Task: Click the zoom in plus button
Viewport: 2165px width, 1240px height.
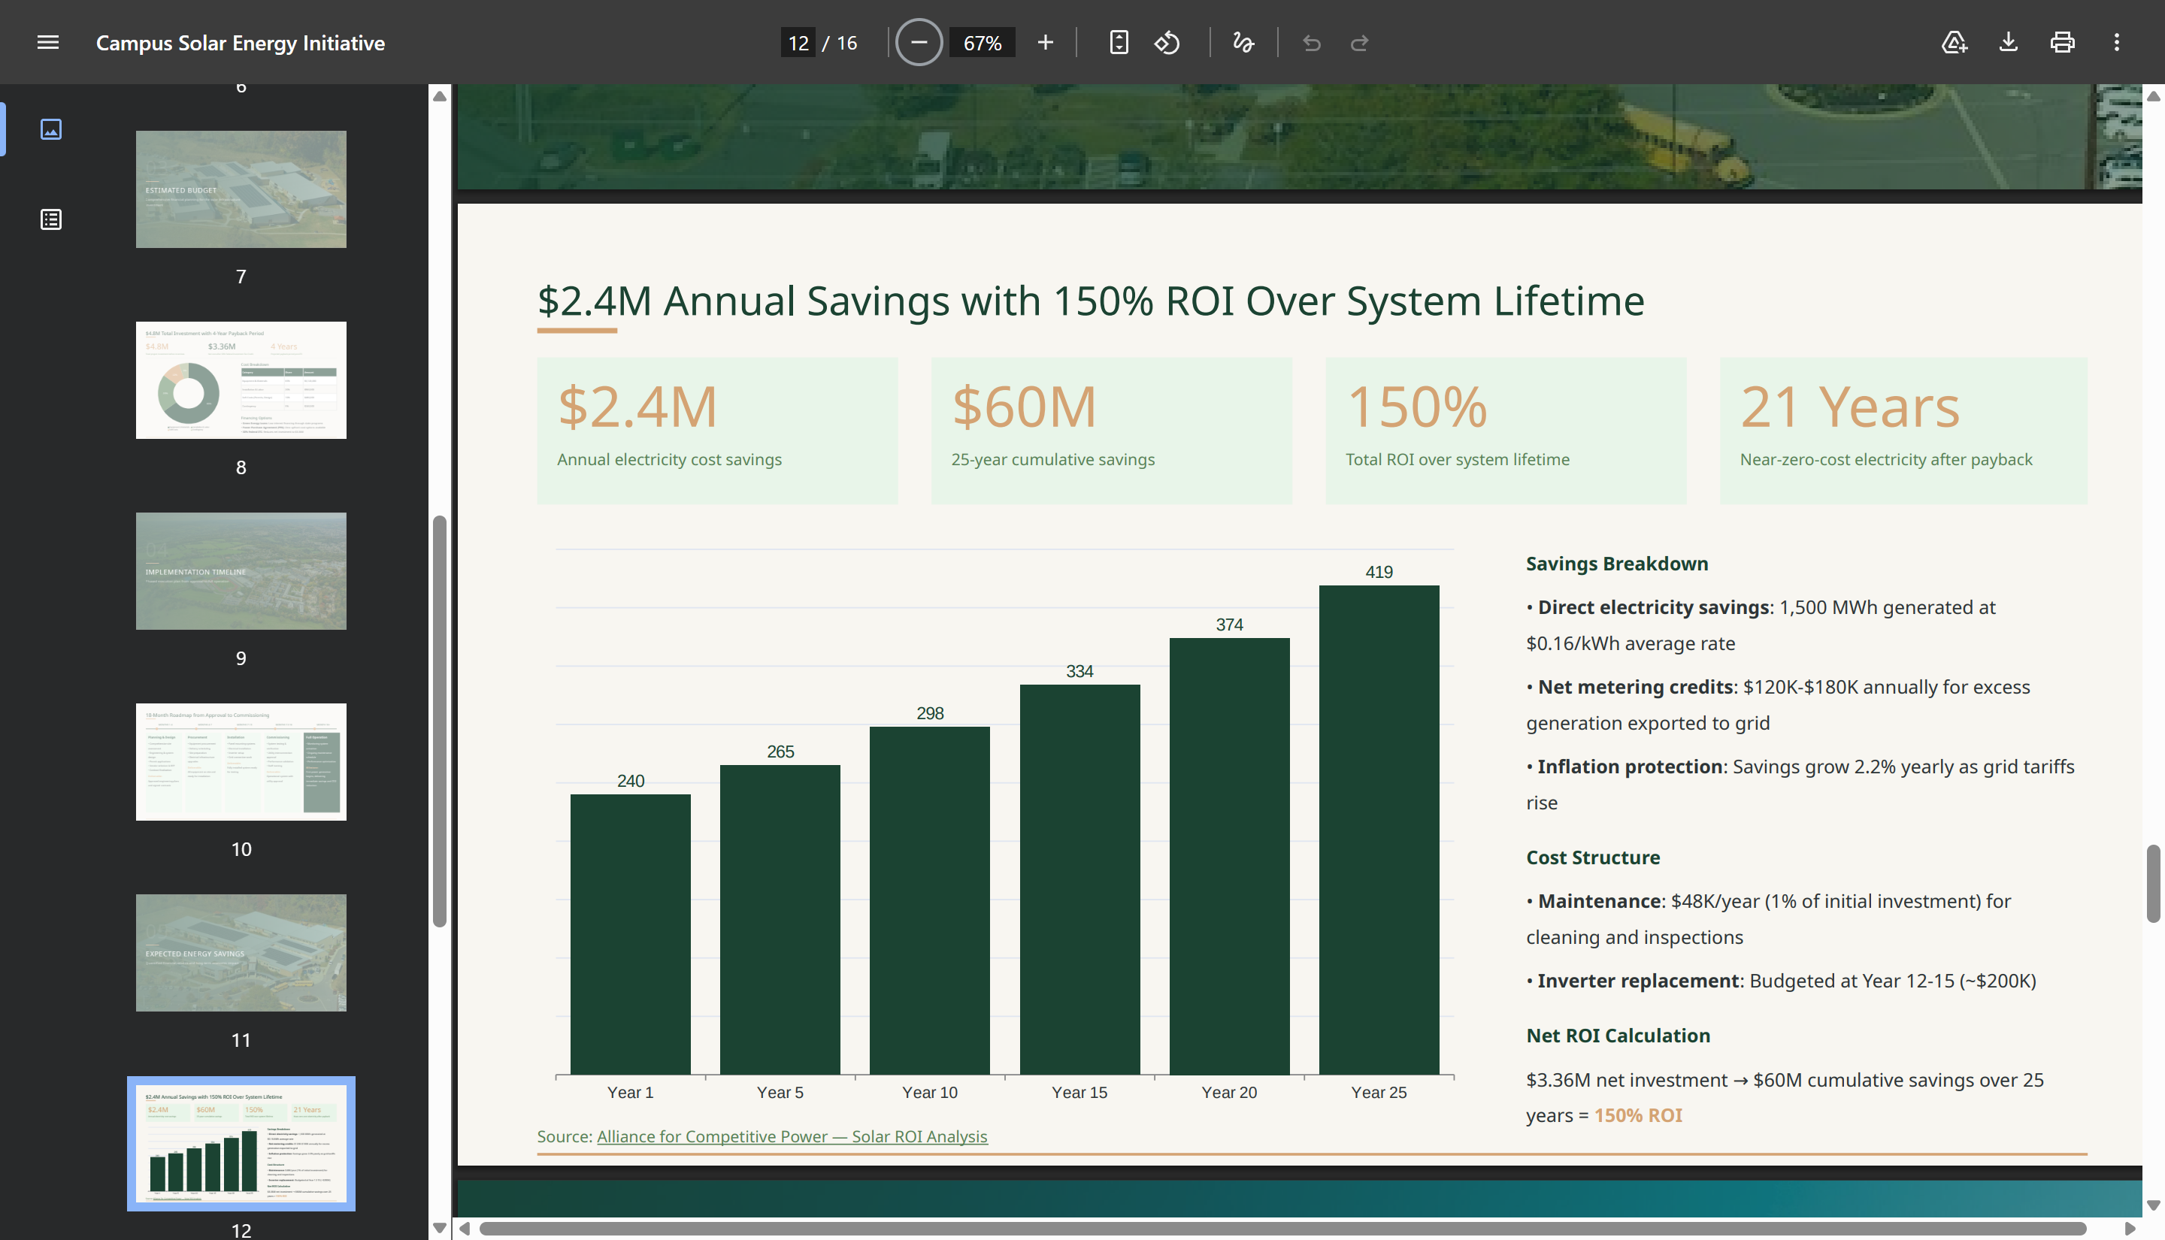Action: (1045, 43)
